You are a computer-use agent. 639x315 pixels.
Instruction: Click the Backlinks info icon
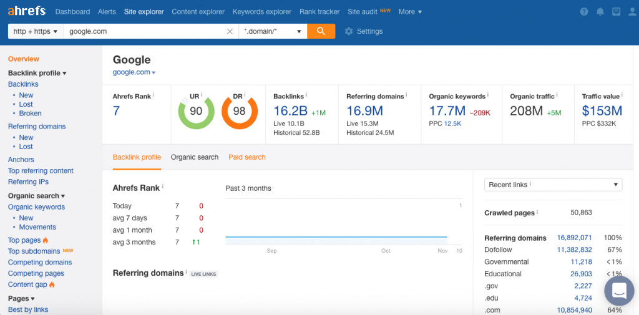coord(306,95)
